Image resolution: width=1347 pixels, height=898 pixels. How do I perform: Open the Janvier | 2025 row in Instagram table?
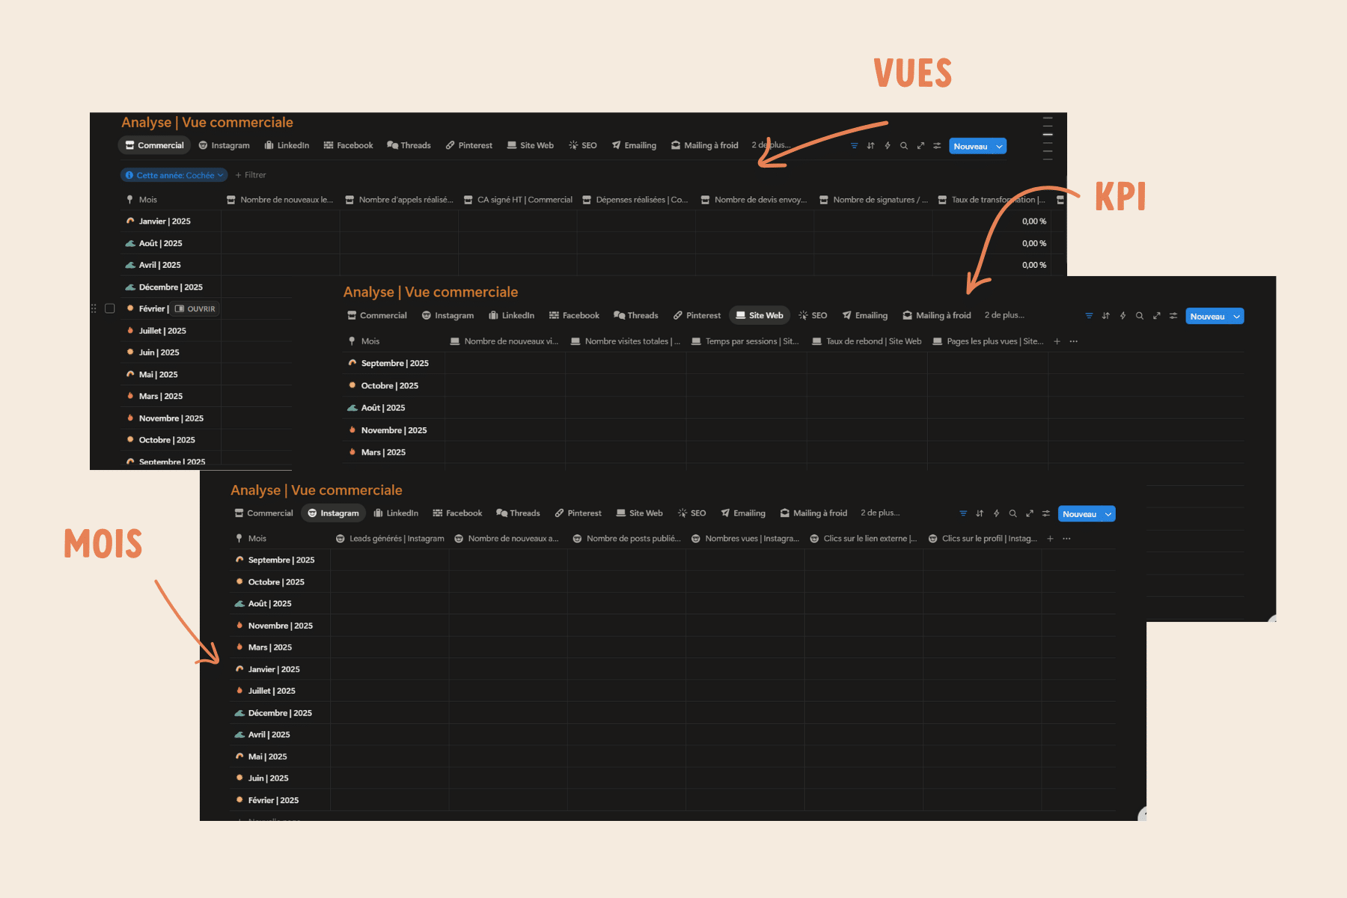pyautogui.click(x=274, y=669)
